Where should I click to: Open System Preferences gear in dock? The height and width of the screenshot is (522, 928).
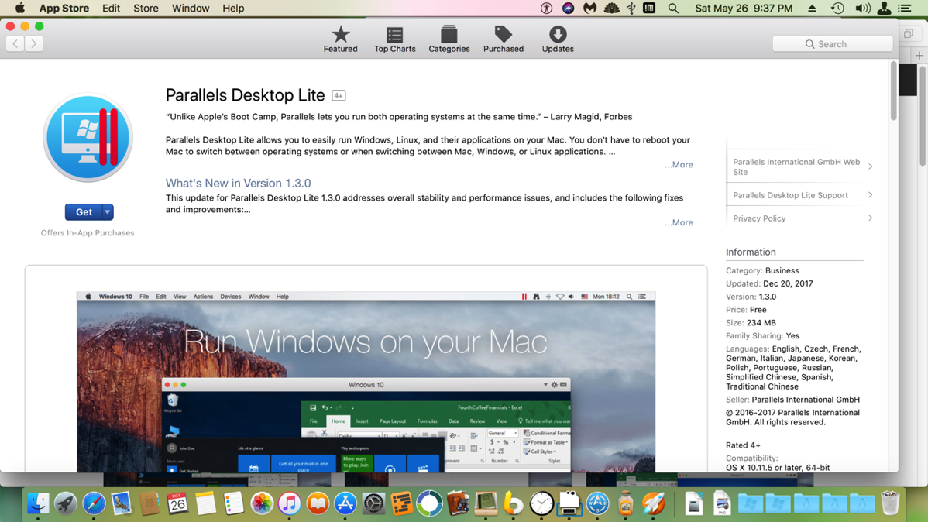point(373,503)
